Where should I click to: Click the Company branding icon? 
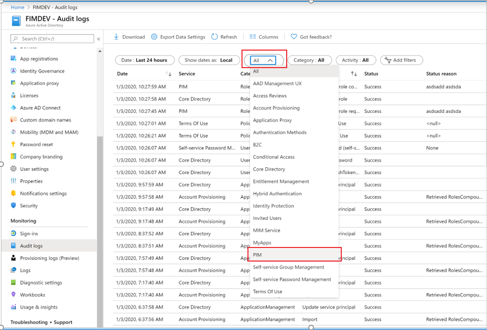pos(13,156)
